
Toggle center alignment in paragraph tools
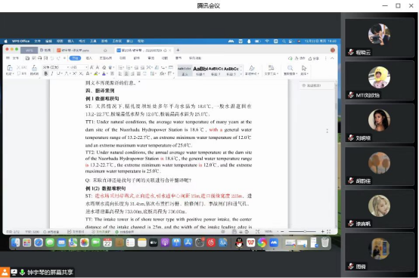pos(126,73)
